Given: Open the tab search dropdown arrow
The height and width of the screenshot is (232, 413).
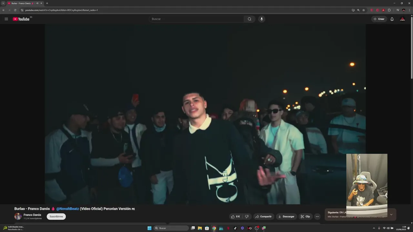Looking at the screenshot, I should coord(3,3).
